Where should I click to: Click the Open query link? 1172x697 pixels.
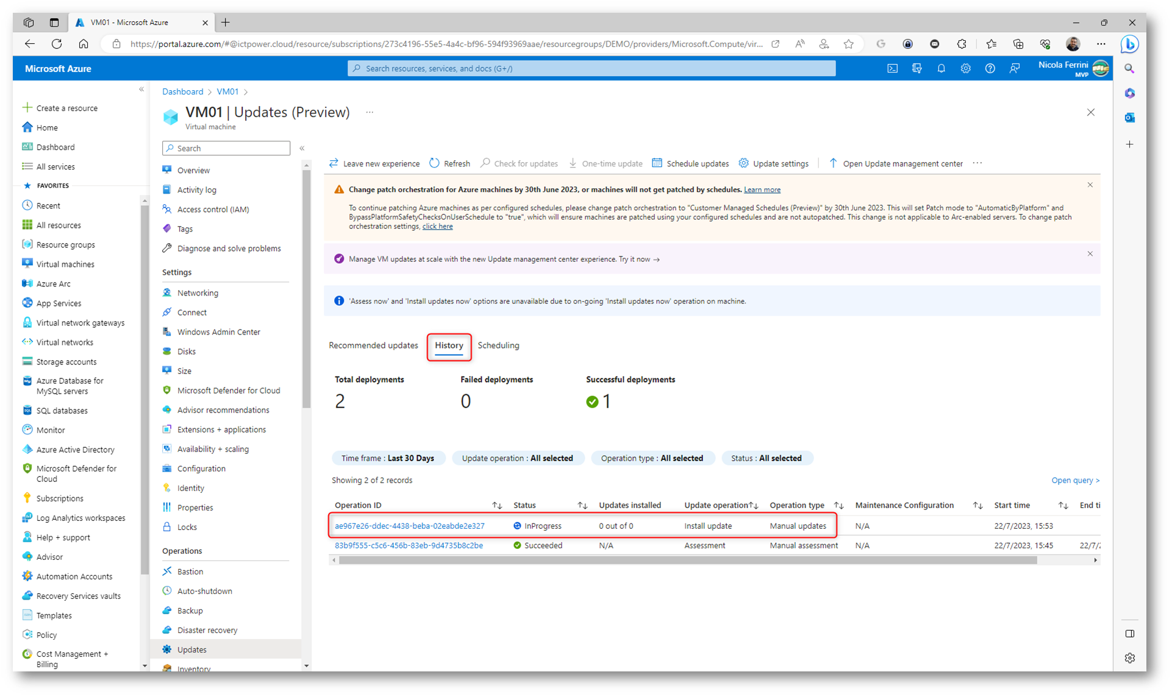click(1076, 480)
